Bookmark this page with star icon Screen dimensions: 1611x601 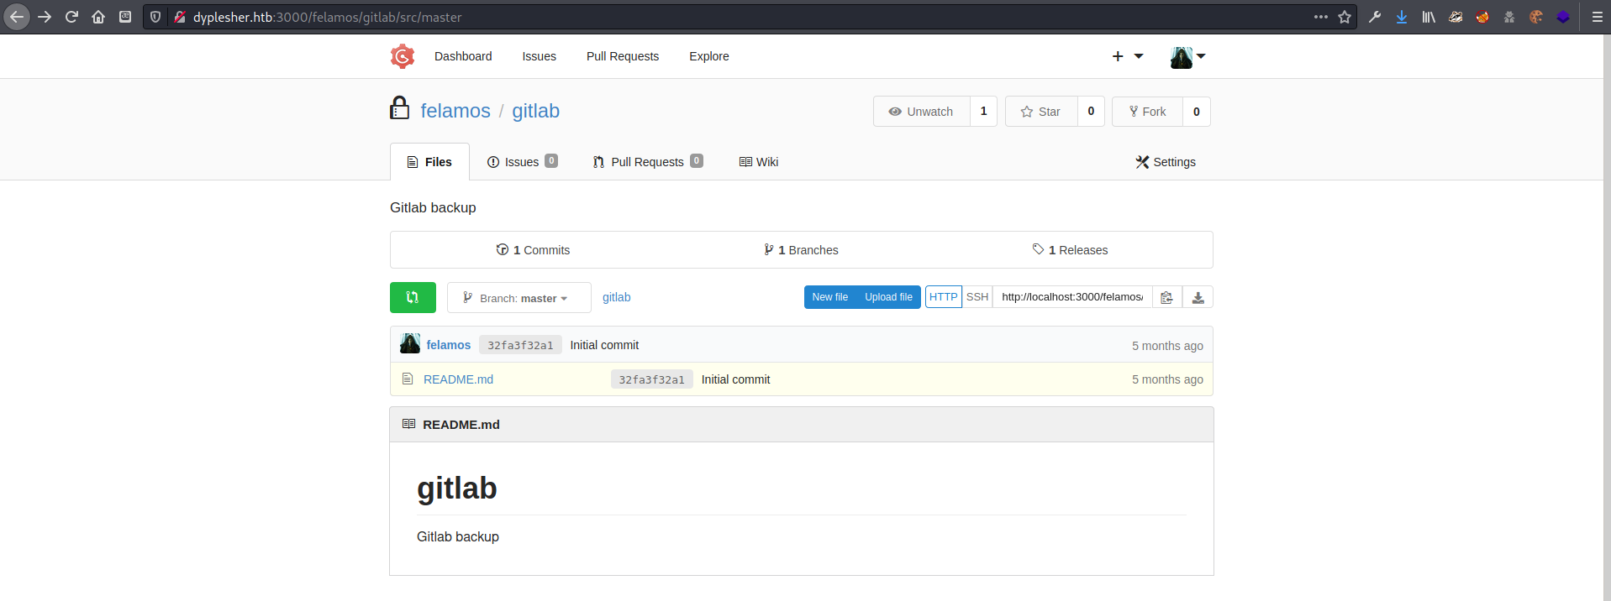[1345, 17]
